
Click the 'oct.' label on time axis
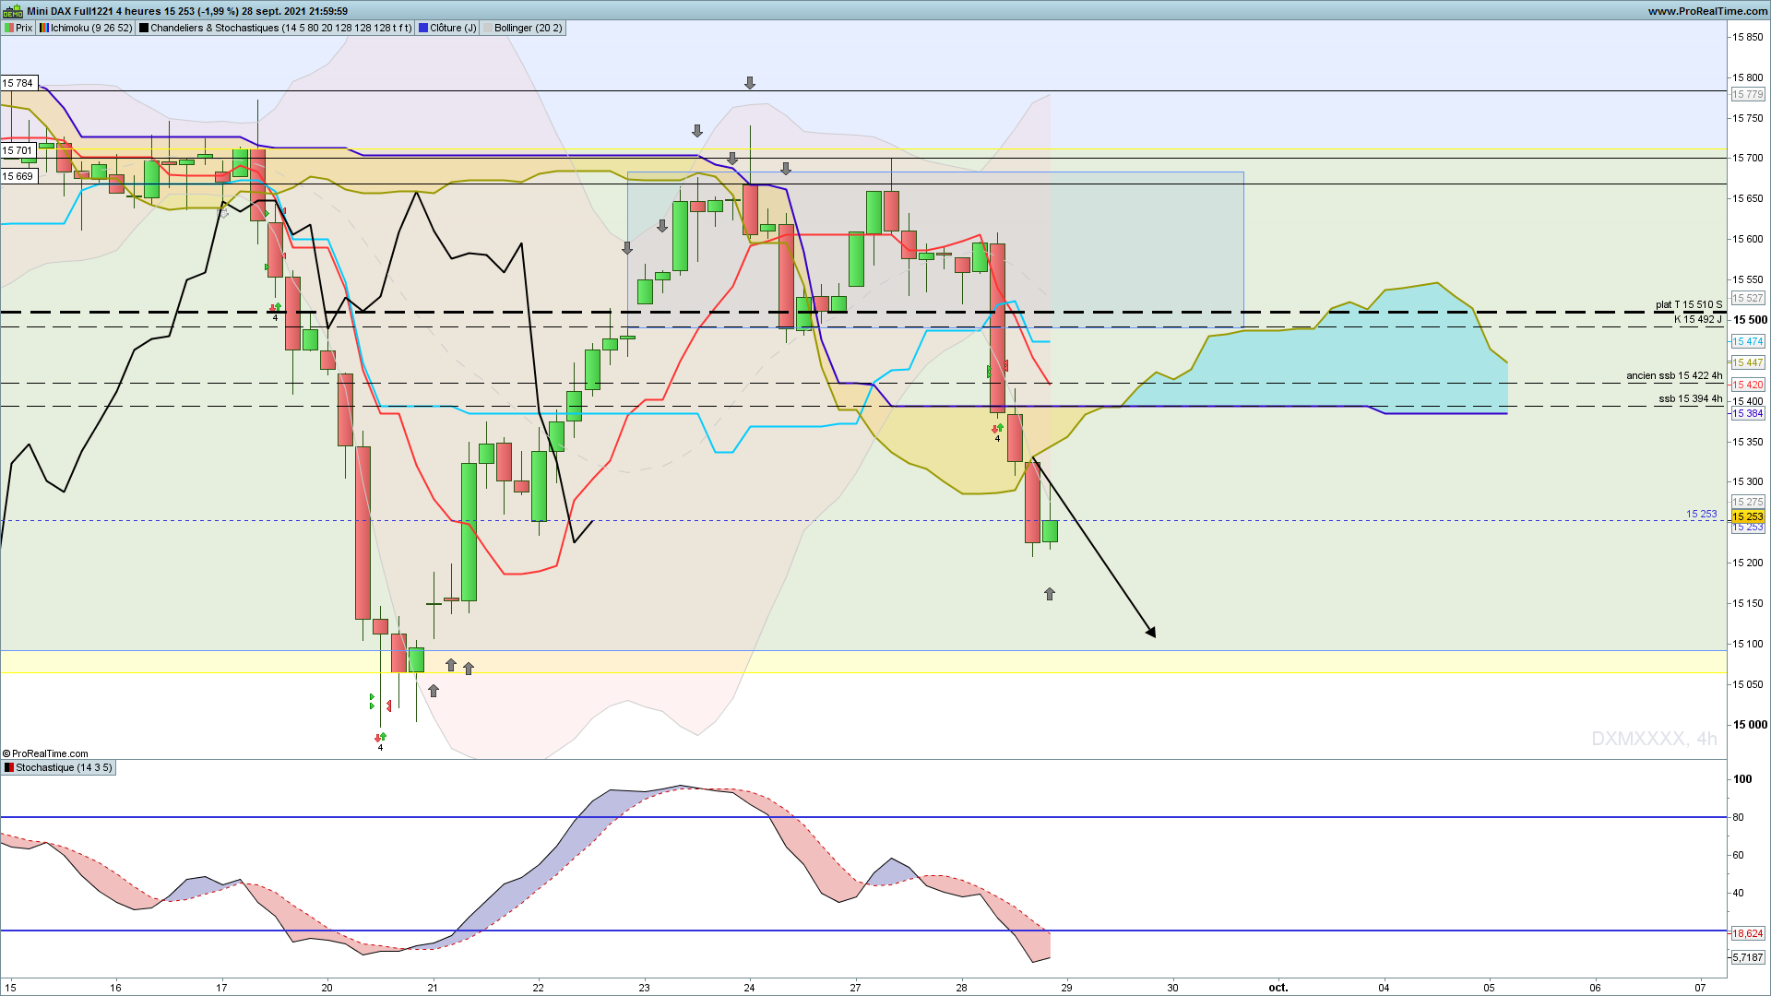pos(1278,988)
